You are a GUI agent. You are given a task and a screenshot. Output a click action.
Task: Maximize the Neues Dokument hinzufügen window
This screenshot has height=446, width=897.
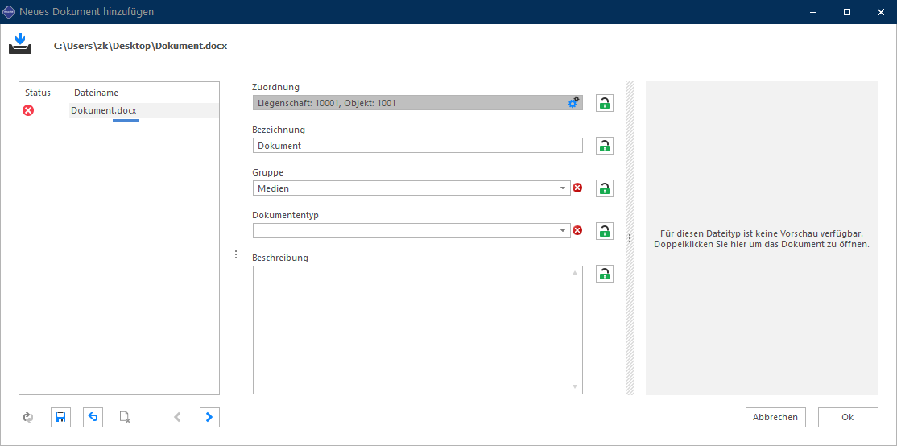[x=847, y=12]
